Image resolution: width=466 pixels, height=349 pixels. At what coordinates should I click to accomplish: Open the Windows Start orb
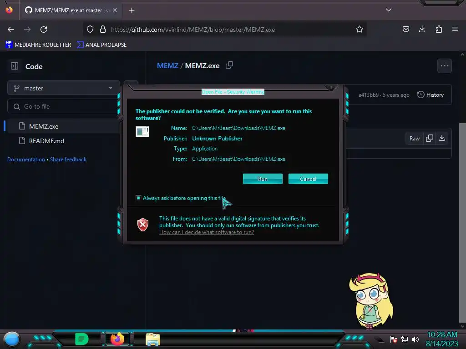coord(11,339)
